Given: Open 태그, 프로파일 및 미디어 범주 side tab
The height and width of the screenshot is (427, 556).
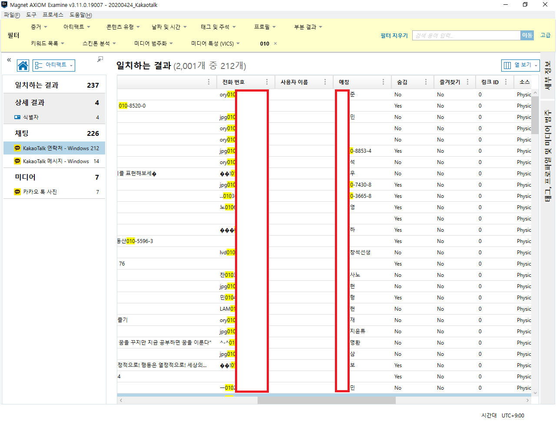Looking at the screenshot, I should pyautogui.click(x=548, y=155).
